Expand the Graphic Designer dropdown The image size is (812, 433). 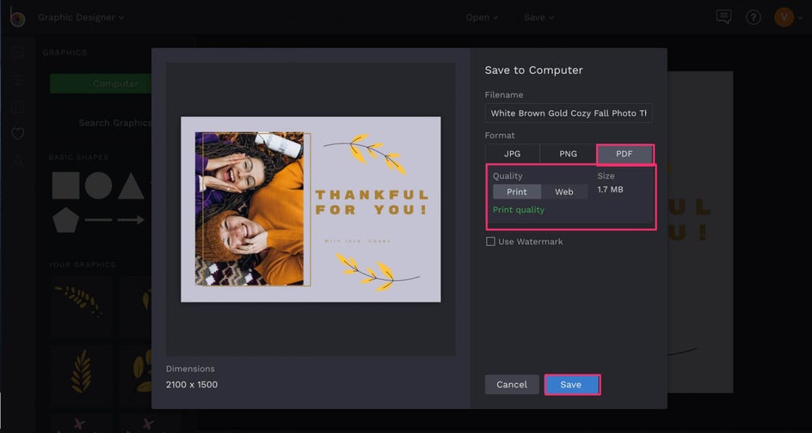pos(81,17)
